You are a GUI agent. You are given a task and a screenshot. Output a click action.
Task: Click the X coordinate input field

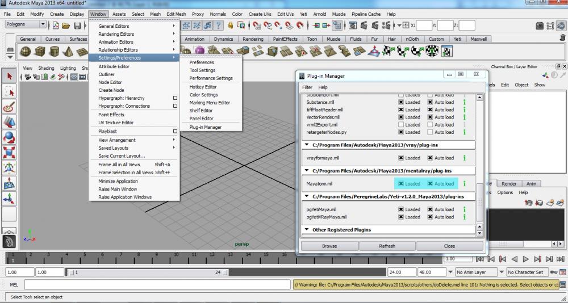[x=424, y=26]
